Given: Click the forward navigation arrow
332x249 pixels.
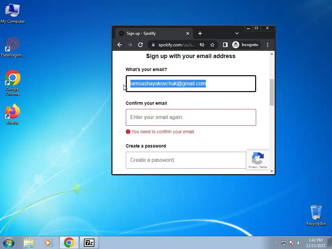Looking at the screenshot, I should (x=130, y=45).
